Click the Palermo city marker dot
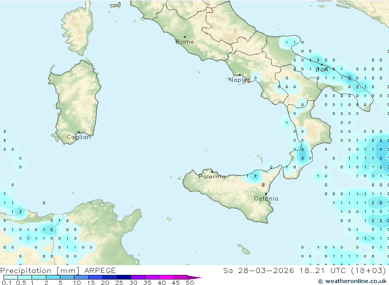389x285 pixels. (212, 171)
